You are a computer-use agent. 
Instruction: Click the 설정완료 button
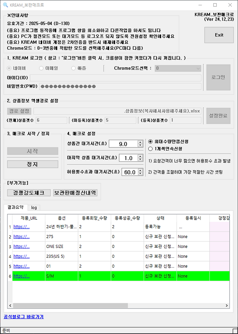pos(218,116)
